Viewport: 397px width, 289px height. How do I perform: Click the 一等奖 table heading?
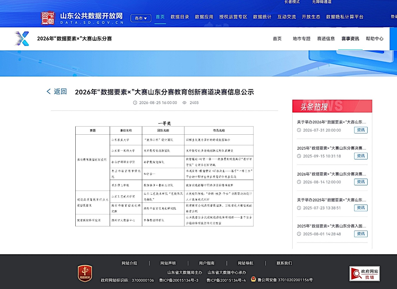click(164, 123)
